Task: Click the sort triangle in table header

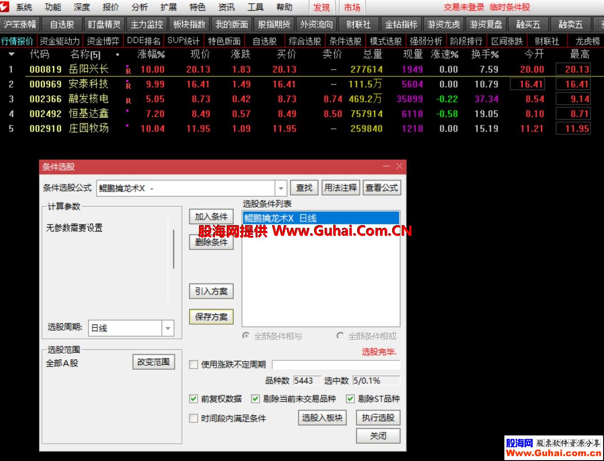Action: [x=12, y=55]
